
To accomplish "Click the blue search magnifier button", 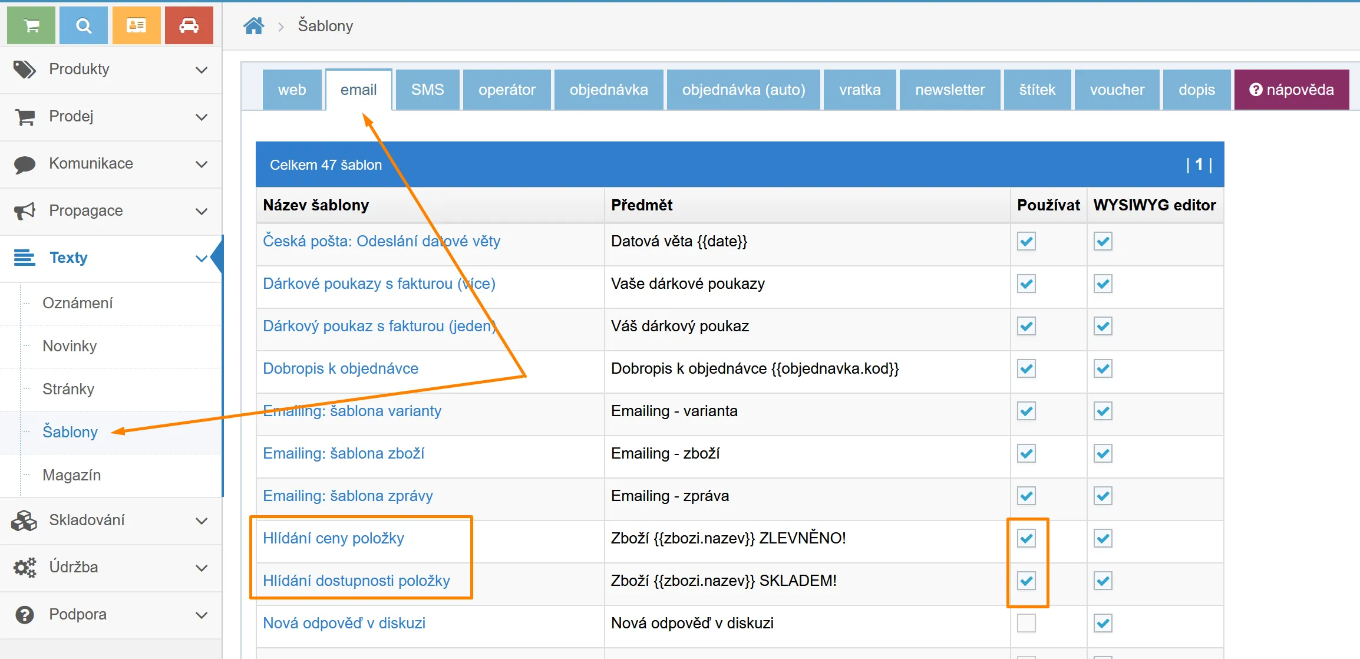I will (x=84, y=25).
